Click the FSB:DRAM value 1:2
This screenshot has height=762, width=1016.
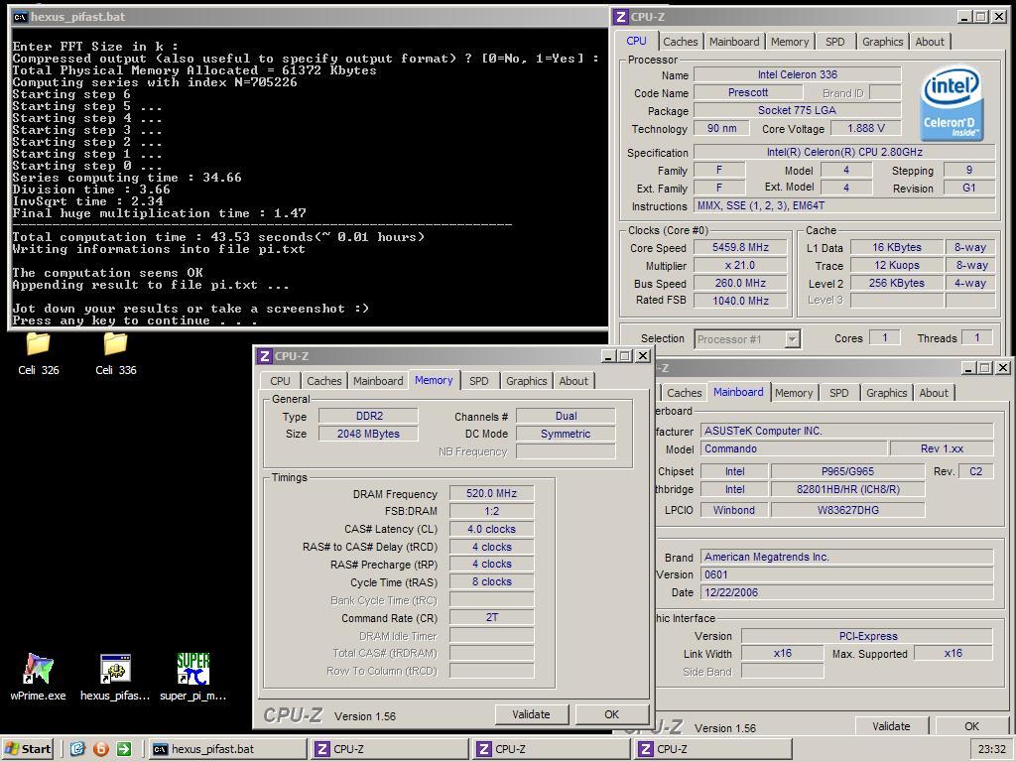point(492,511)
